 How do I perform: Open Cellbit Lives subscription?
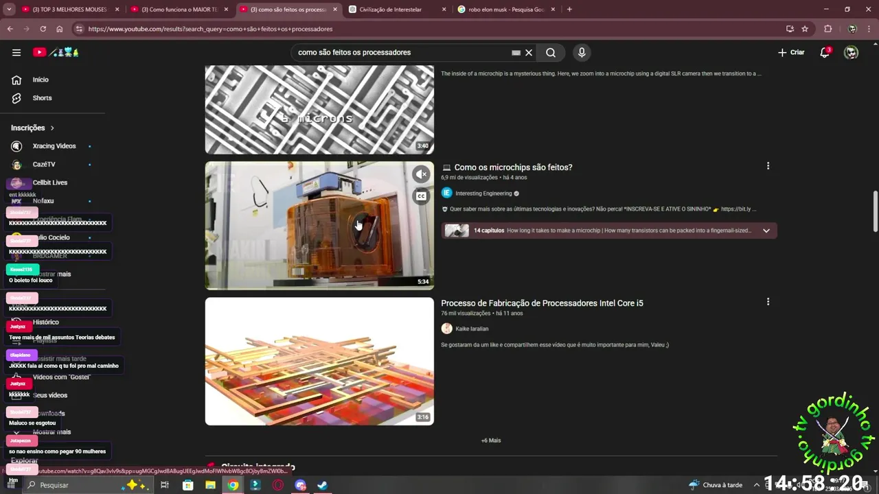coord(50,183)
